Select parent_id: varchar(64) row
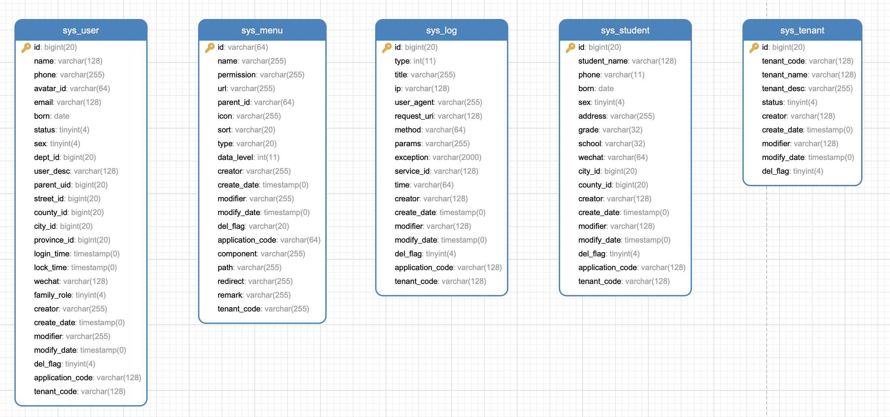 click(256, 102)
